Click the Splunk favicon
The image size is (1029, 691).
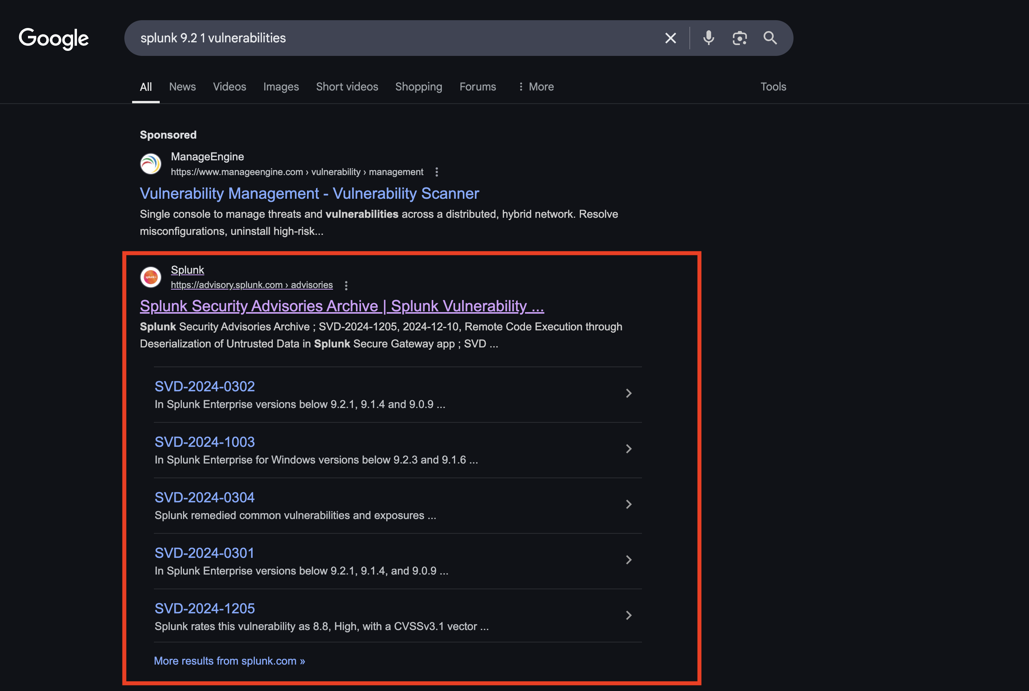tap(151, 277)
